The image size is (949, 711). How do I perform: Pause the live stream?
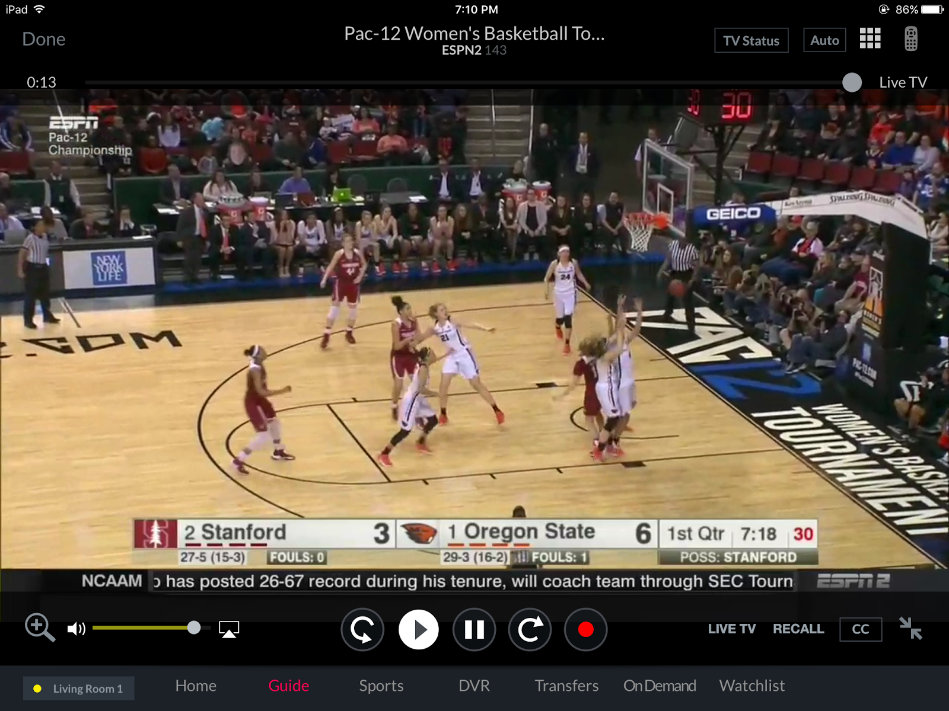tap(474, 630)
